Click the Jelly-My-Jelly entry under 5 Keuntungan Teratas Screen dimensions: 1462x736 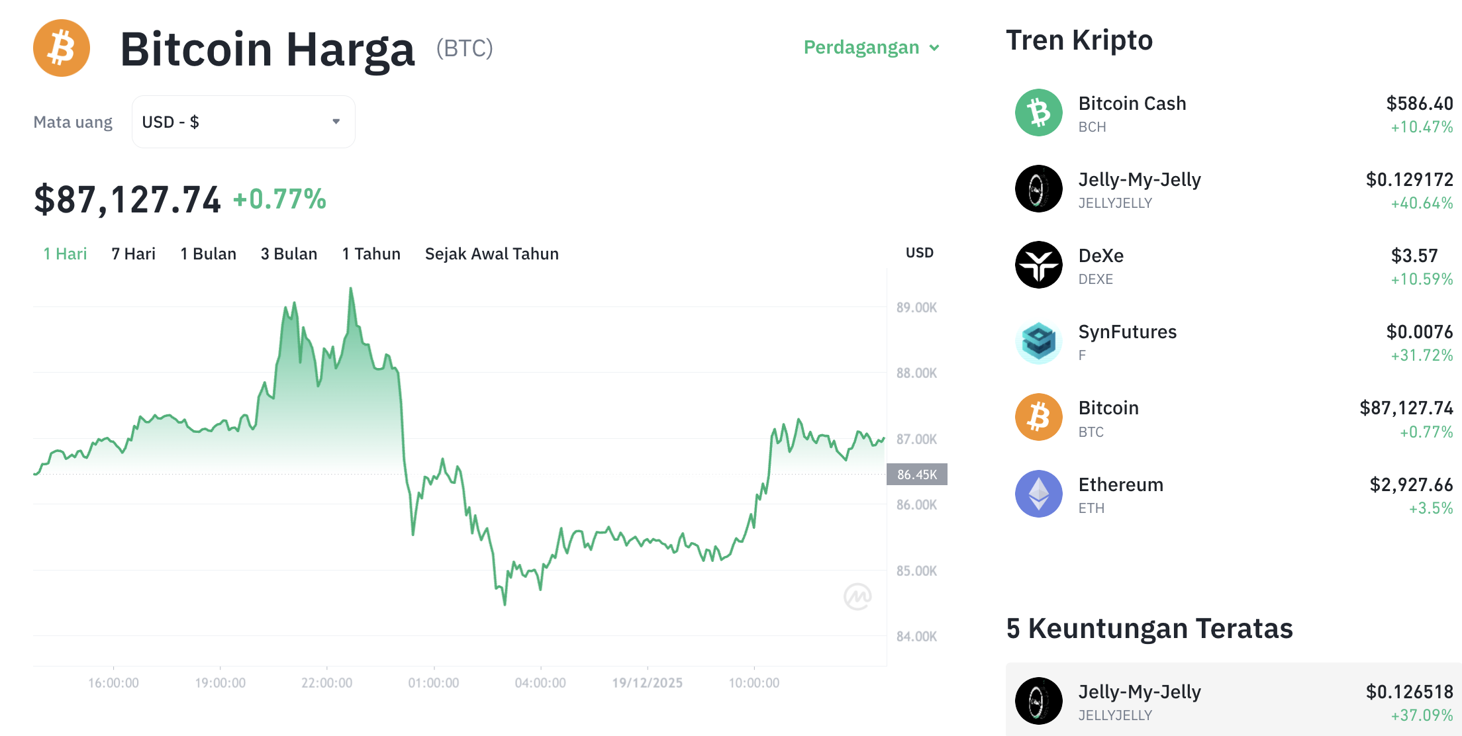(x=1139, y=692)
